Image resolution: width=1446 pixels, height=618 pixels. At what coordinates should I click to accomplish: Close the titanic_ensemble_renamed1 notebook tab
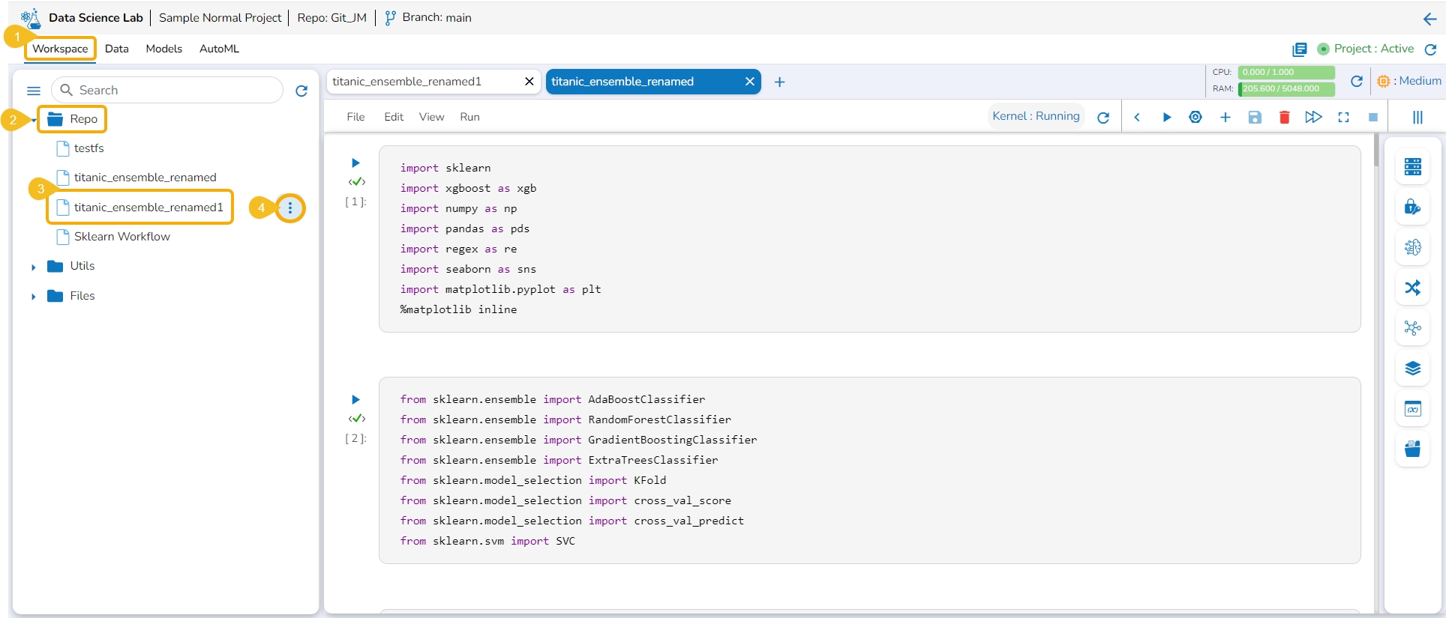pyautogui.click(x=529, y=82)
